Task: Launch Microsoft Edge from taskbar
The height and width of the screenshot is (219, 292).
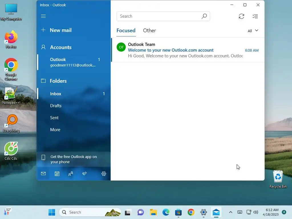Action: pos(166,212)
